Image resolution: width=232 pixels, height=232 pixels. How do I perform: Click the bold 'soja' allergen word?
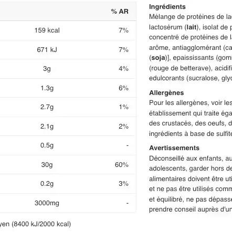[159, 58]
